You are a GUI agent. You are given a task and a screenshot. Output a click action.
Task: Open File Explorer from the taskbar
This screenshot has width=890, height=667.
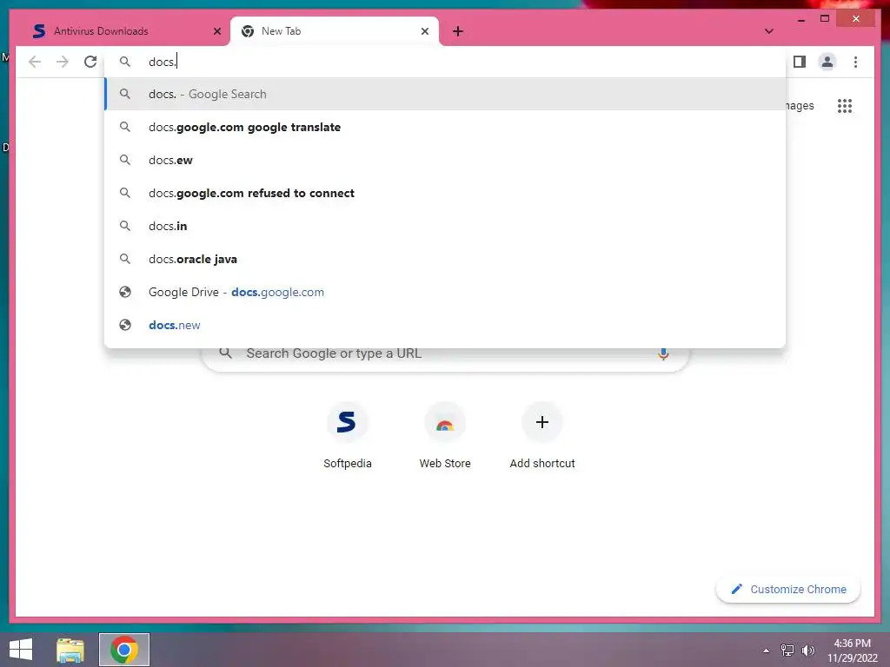pyautogui.click(x=70, y=650)
